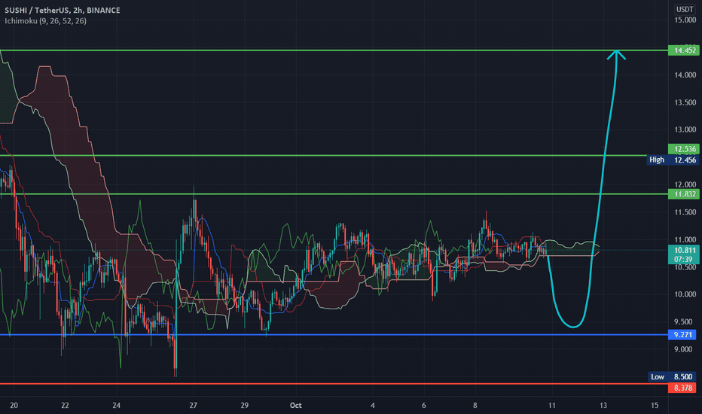Select the blue 9.271 price label

click(x=683, y=334)
